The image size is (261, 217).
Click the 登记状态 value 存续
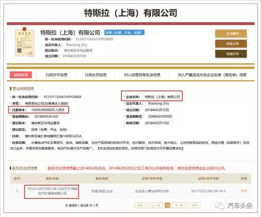pyautogui.click(x=49, y=130)
